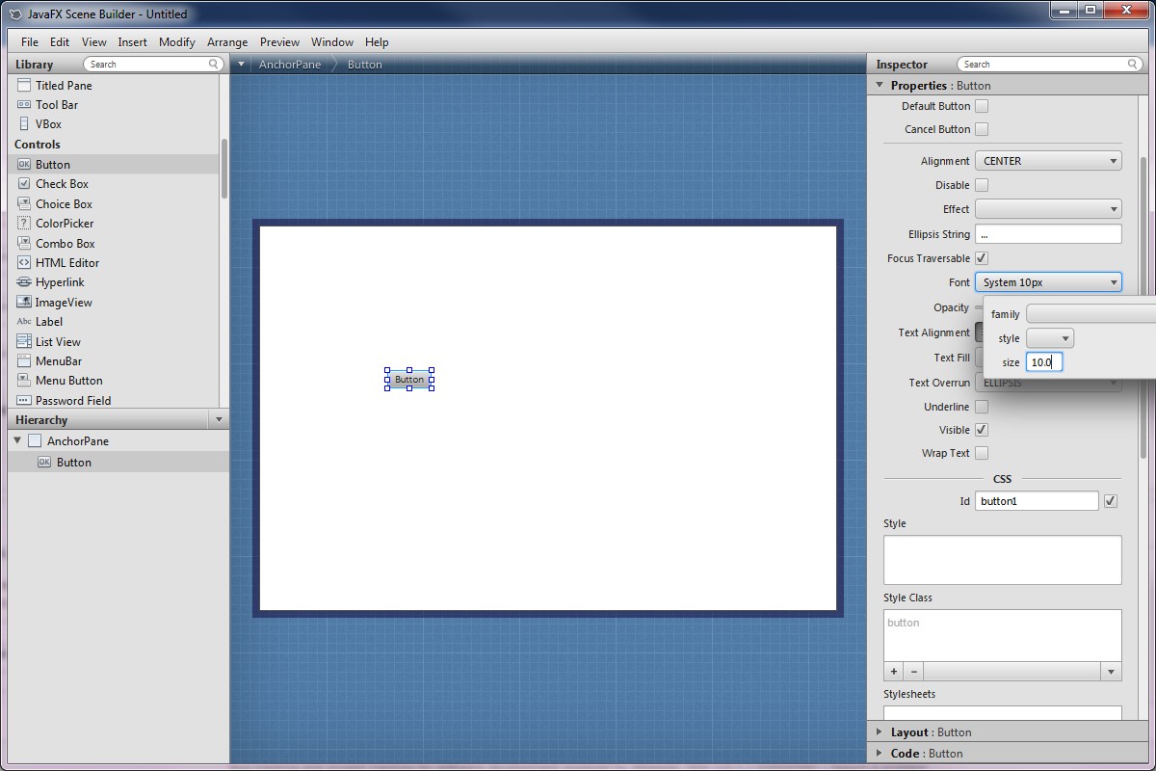Open the Arrange menu
1156x771 pixels.
227,42
